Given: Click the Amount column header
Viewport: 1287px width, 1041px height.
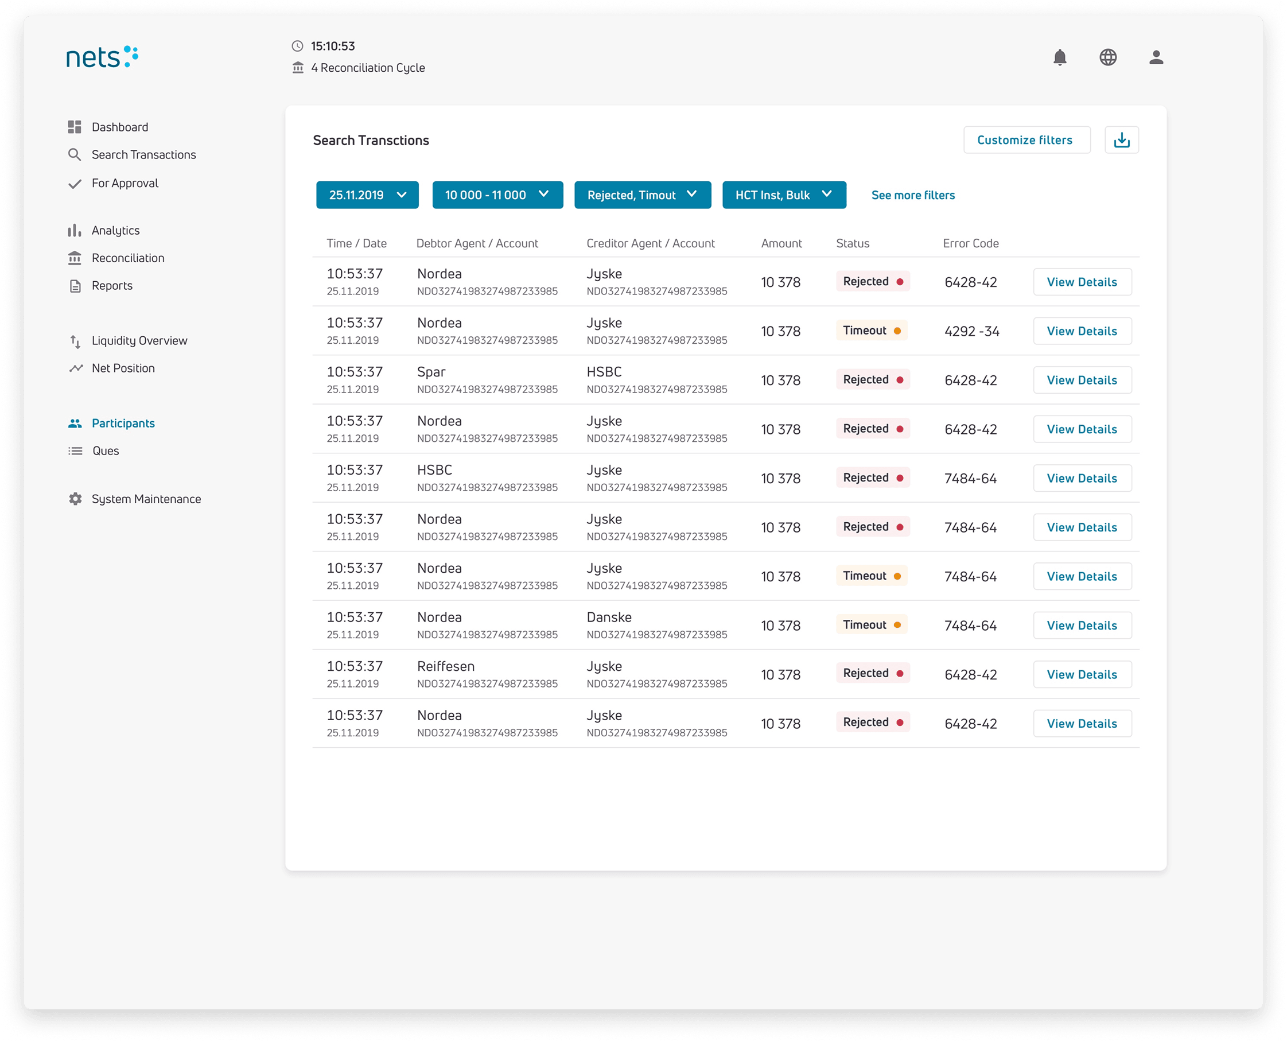Looking at the screenshot, I should [x=781, y=243].
